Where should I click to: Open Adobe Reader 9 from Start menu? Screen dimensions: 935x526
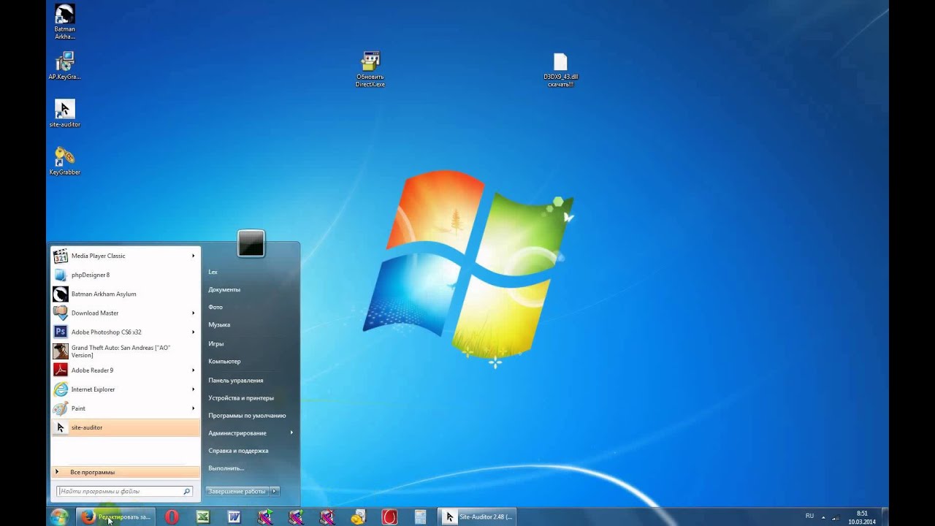(x=125, y=370)
